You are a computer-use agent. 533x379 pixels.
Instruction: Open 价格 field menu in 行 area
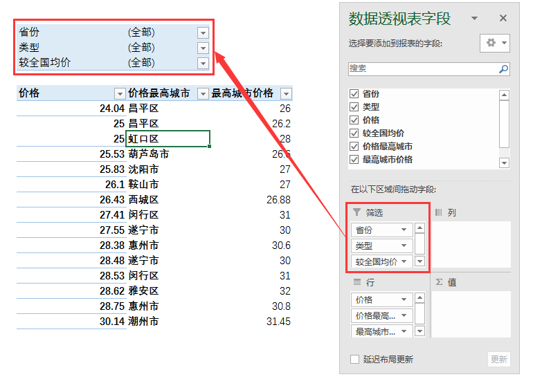tap(404, 299)
